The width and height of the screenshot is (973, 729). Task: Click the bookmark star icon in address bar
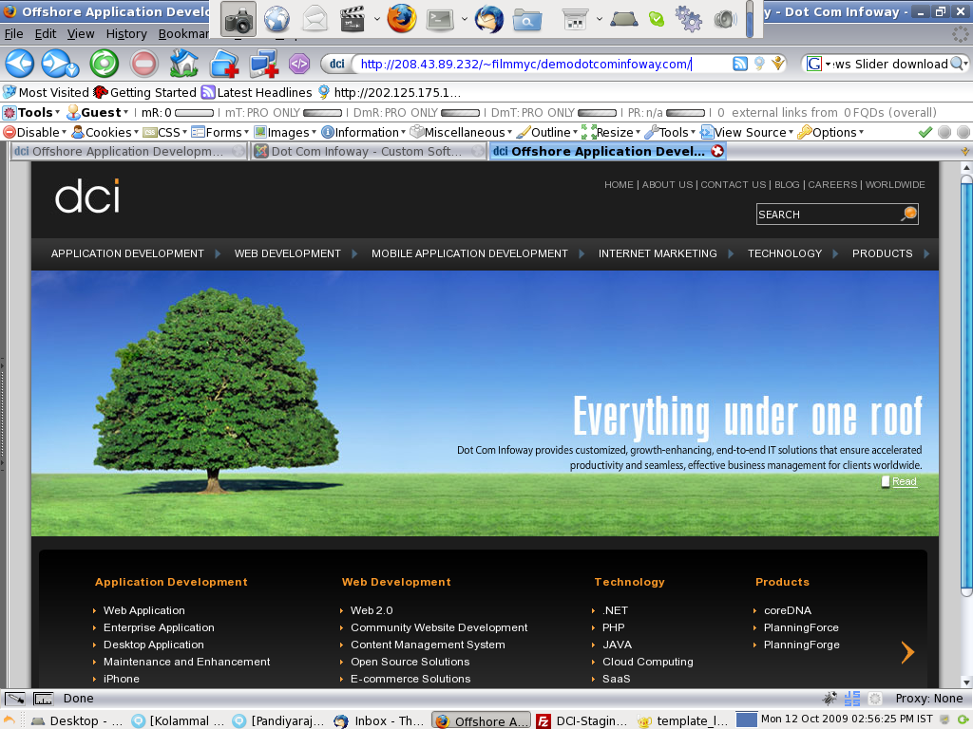click(x=777, y=64)
